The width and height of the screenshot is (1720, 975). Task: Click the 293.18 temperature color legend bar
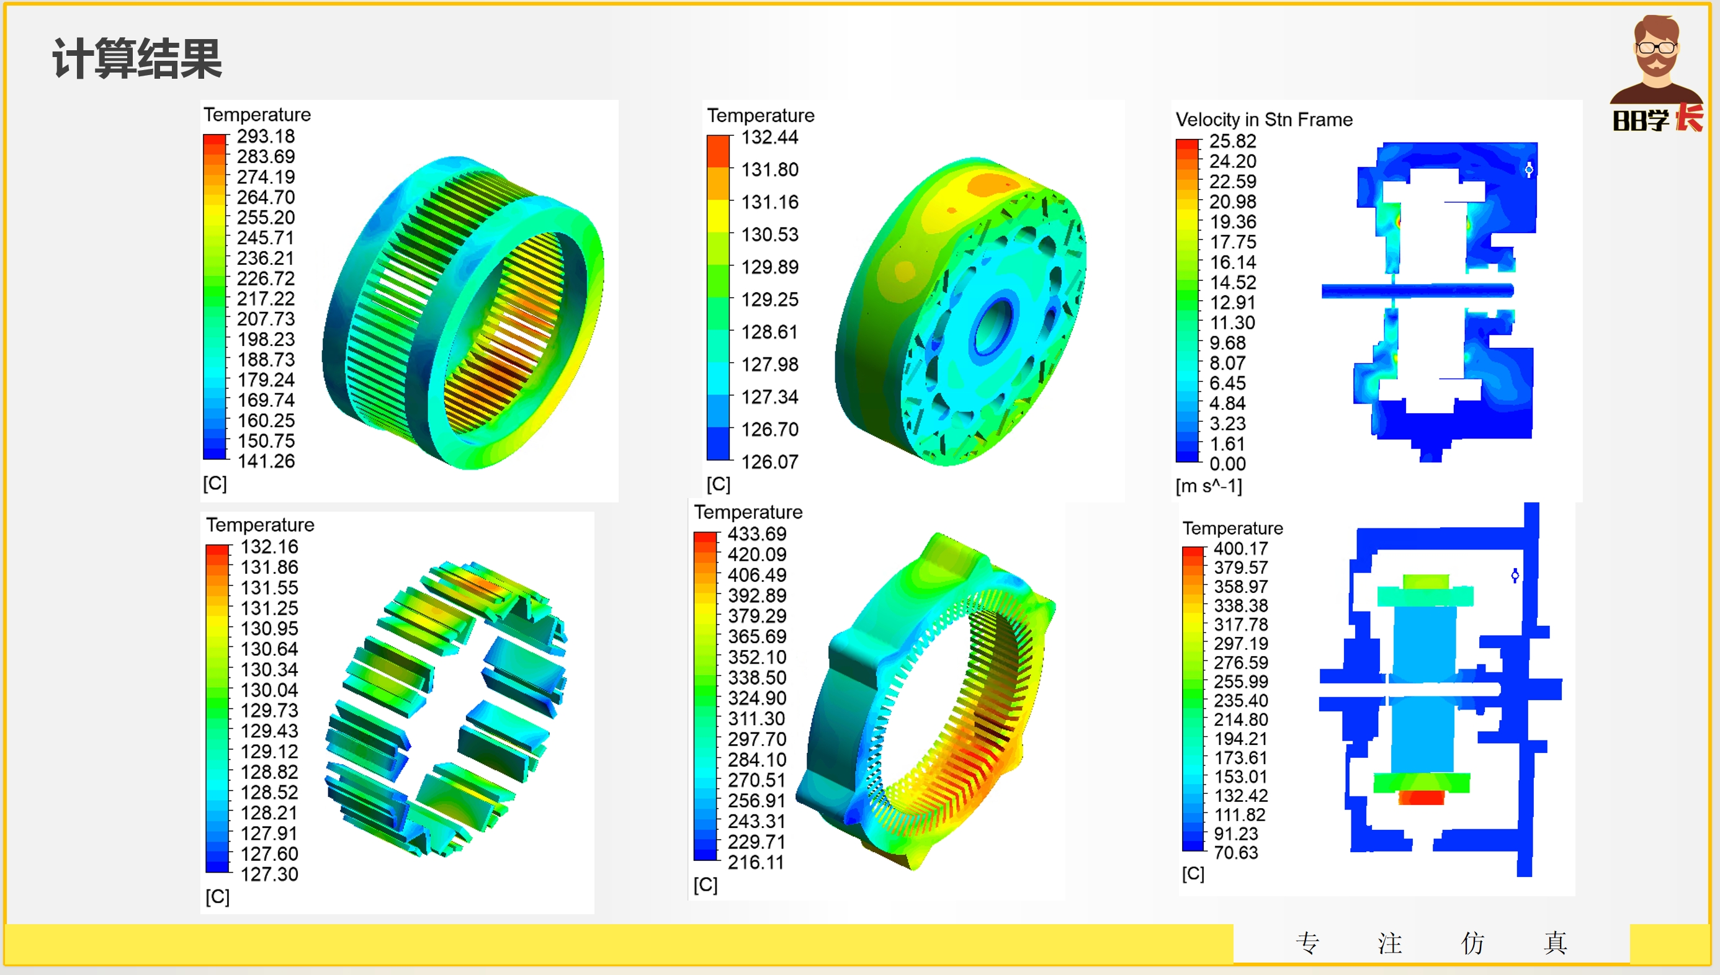215,296
